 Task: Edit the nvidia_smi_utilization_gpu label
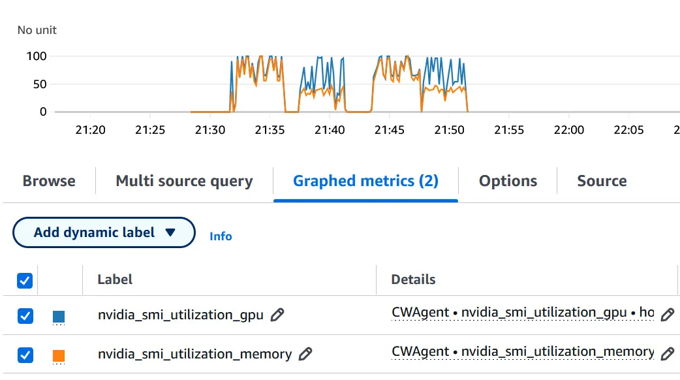(x=277, y=315)
